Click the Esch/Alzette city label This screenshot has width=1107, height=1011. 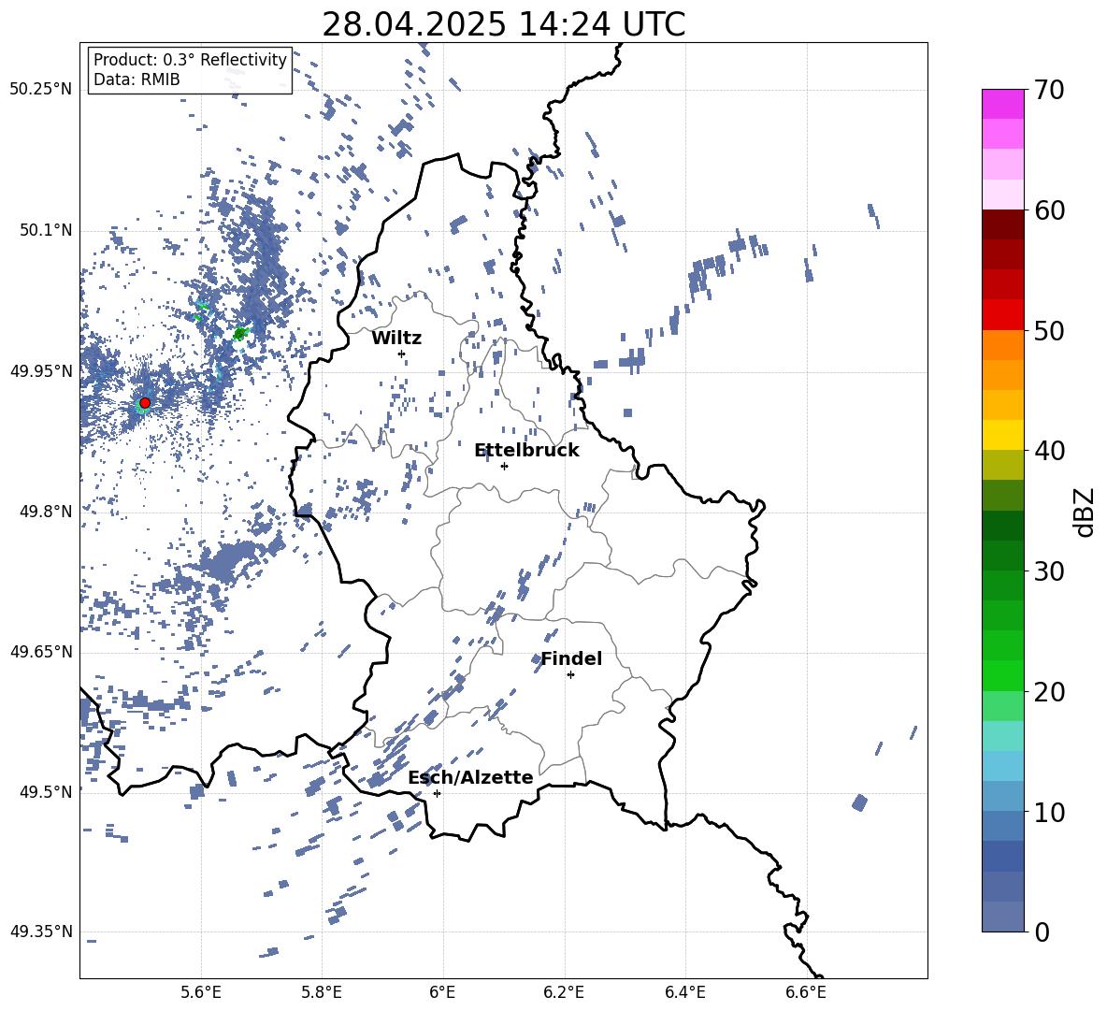[470, 777]
